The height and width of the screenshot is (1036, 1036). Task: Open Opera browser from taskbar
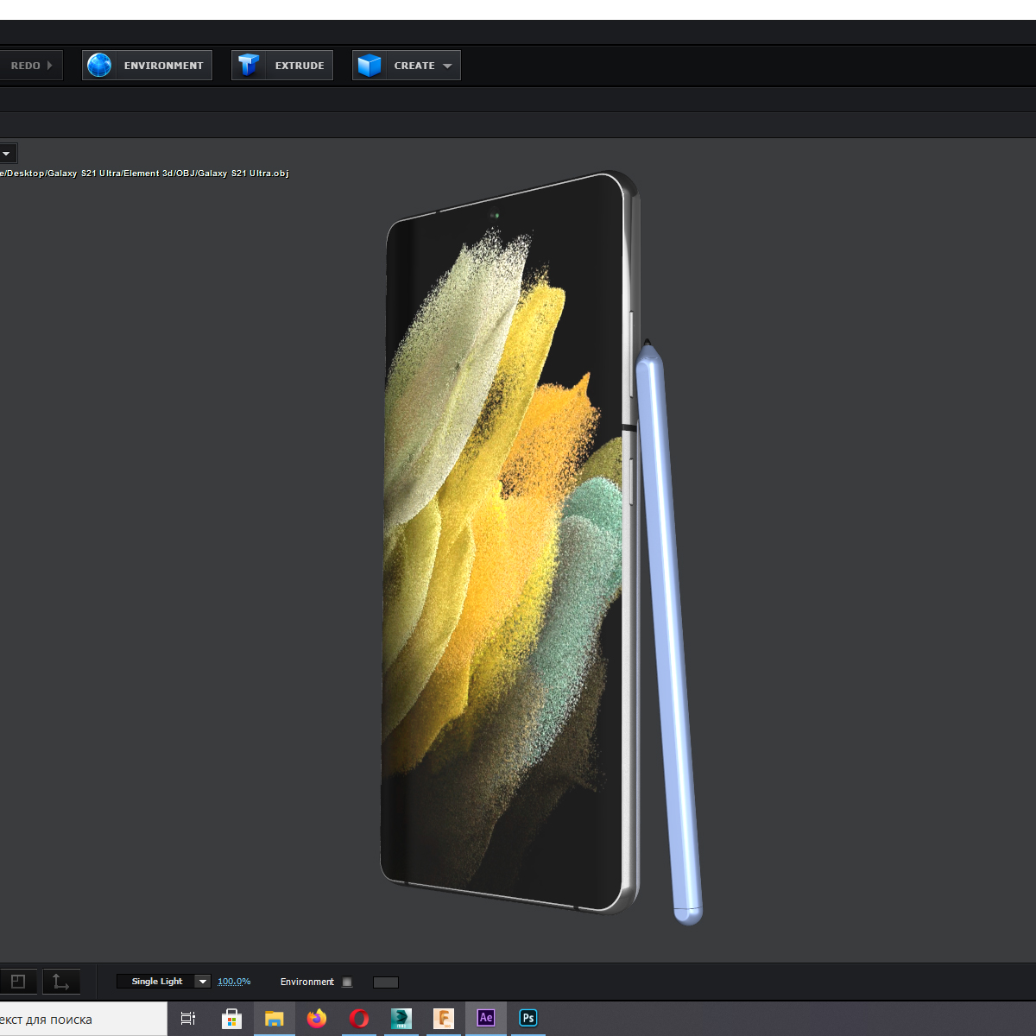(x=359, y=1019)
